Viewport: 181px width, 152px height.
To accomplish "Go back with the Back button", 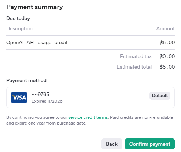I will [x=112, y=144].
